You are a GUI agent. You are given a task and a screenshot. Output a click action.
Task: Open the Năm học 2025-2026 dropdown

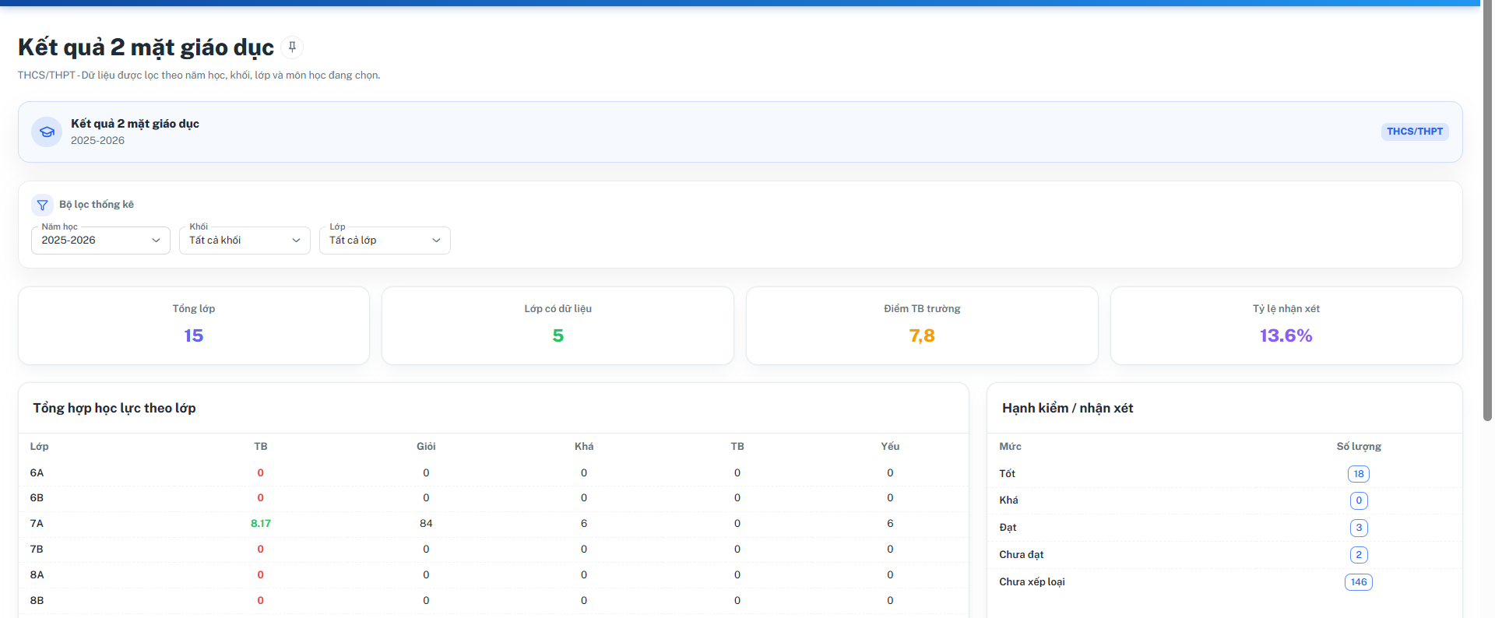100,241
